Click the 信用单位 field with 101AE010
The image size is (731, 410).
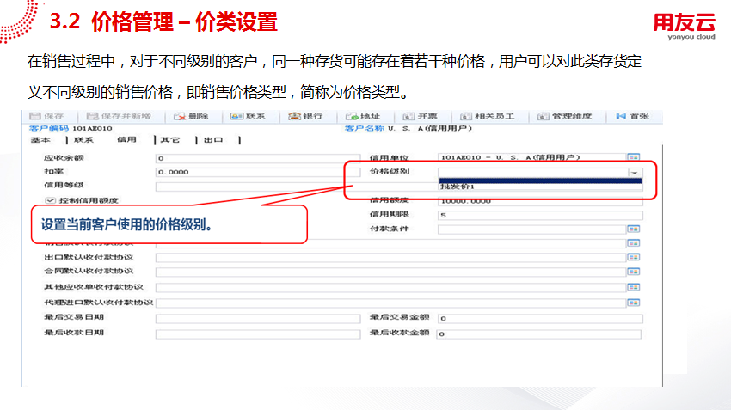[532, 157]
